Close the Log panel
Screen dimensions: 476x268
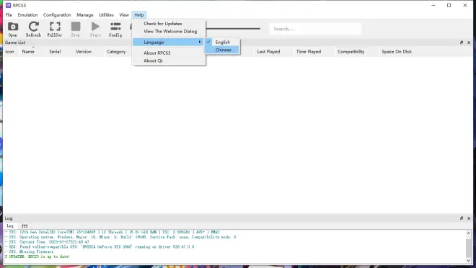pos(469,218)
